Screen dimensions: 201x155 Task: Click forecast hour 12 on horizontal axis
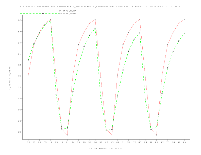click(51, 142)
